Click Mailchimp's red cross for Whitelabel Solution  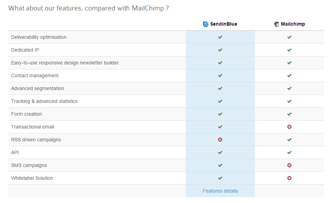(x=289, y=178)
